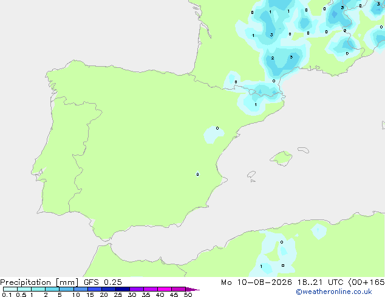Click the above-50 arrow tip of legend
The height and width of the screenshot is (297, 385).
point(192,289)
